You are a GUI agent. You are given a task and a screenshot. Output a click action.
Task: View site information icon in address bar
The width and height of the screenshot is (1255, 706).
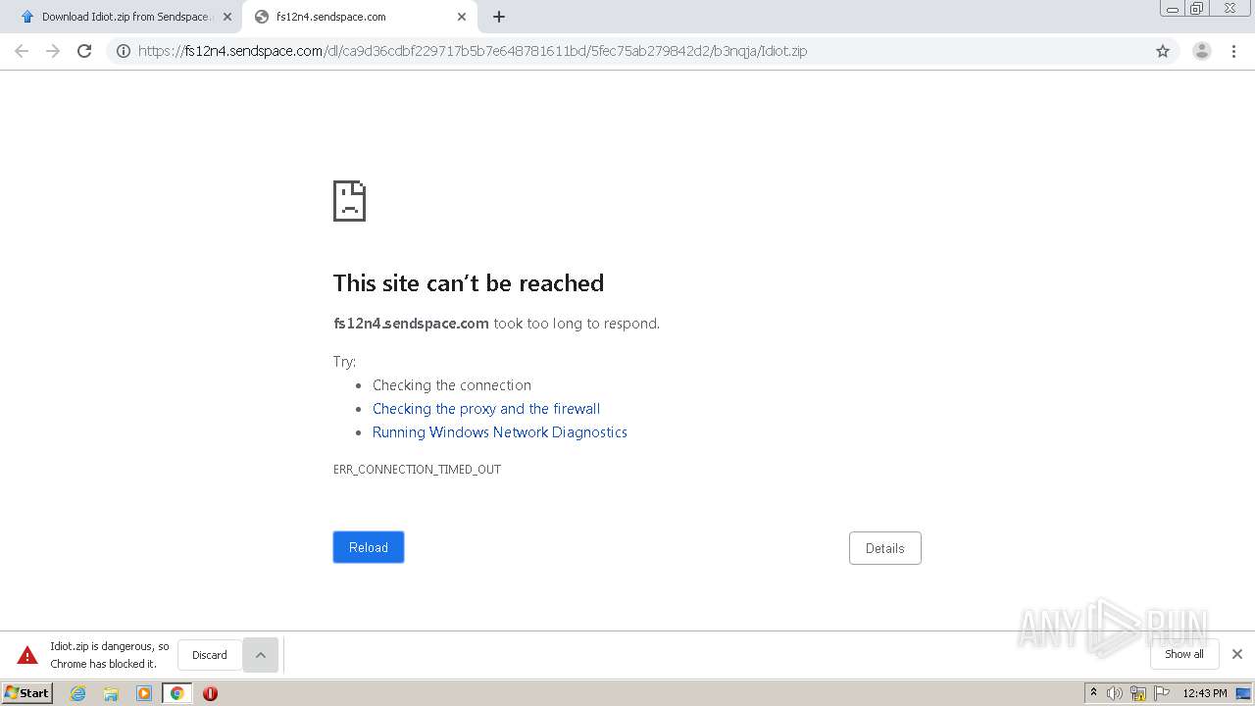click(124, 51)
